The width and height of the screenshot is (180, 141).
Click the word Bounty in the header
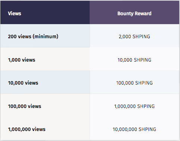coord(125,14)
